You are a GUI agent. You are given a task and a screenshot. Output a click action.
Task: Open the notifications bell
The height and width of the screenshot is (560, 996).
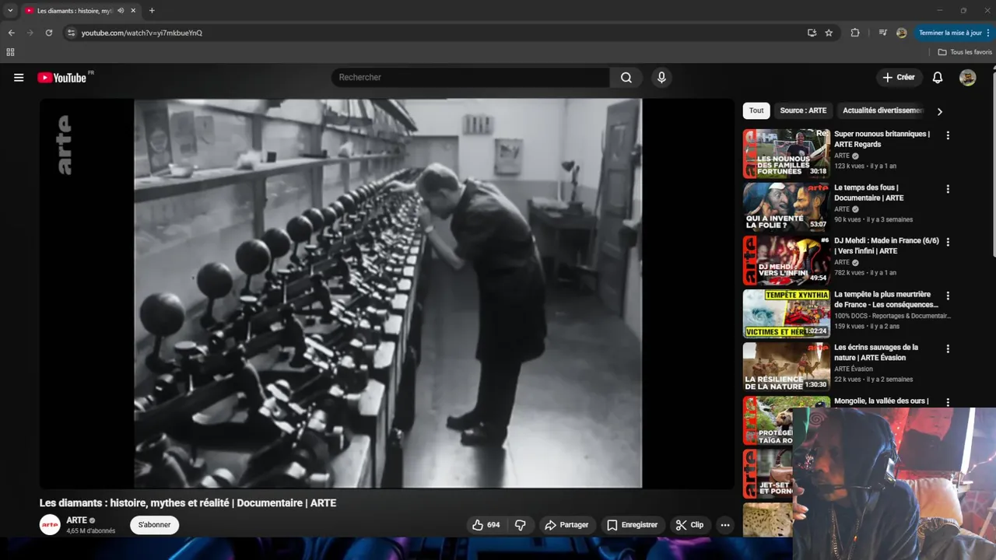[938, 78]
